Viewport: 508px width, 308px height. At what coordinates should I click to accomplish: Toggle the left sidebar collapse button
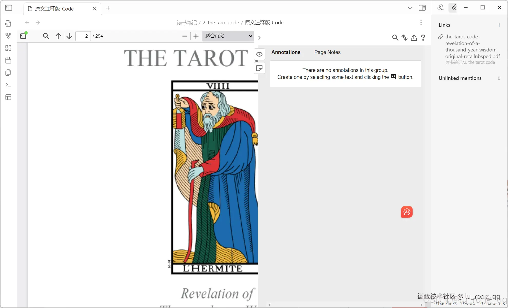8,8
